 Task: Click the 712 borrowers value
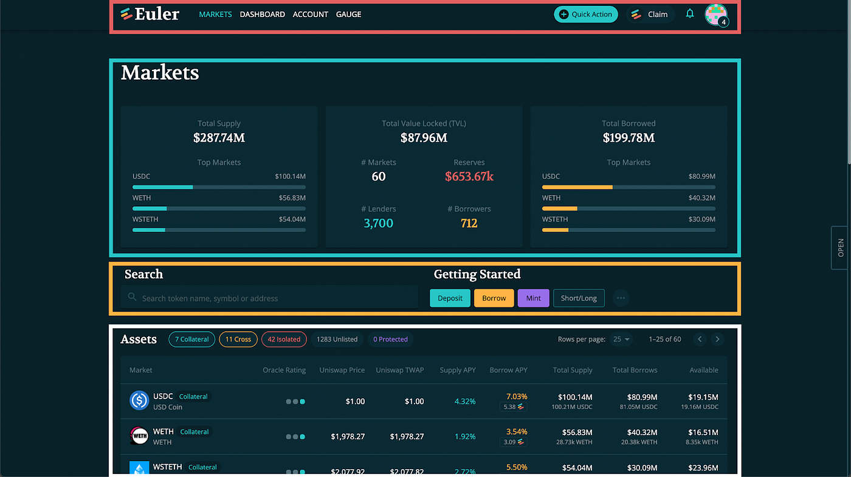pos(469,223)
